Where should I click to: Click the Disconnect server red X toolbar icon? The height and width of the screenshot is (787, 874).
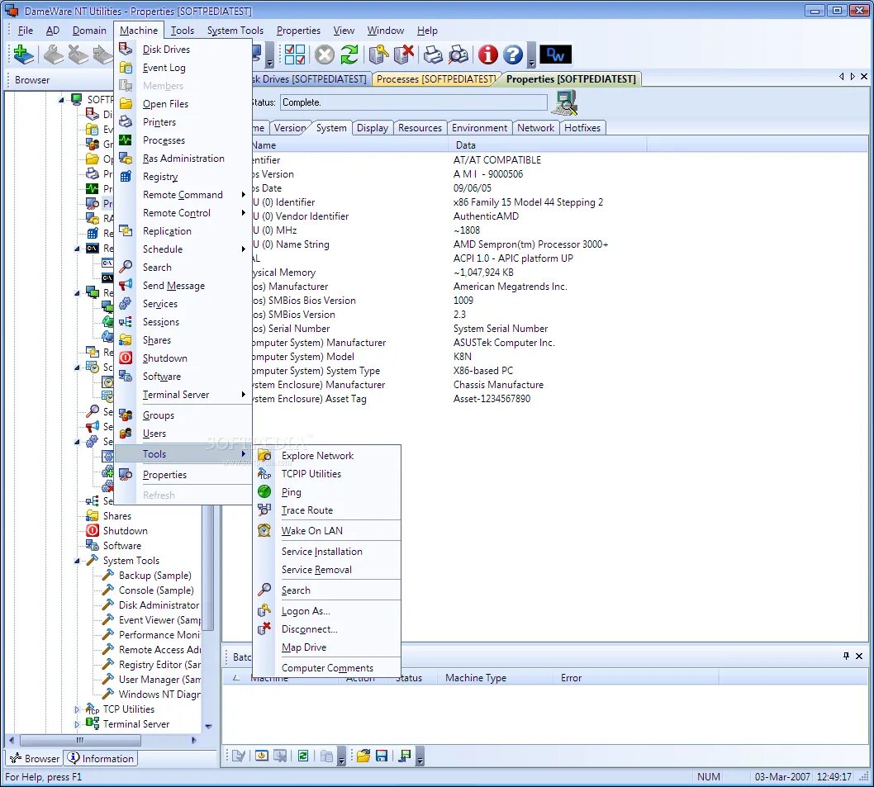click(x=404, y=54)
